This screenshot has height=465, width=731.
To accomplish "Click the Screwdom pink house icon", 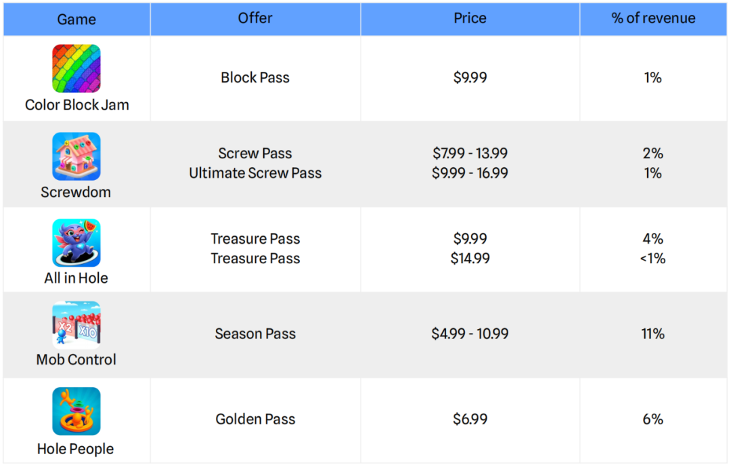I will pos(76,156).
